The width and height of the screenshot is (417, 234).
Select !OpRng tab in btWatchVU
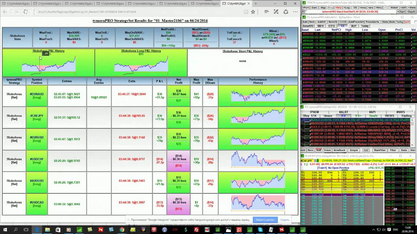(x=406, y=116)
